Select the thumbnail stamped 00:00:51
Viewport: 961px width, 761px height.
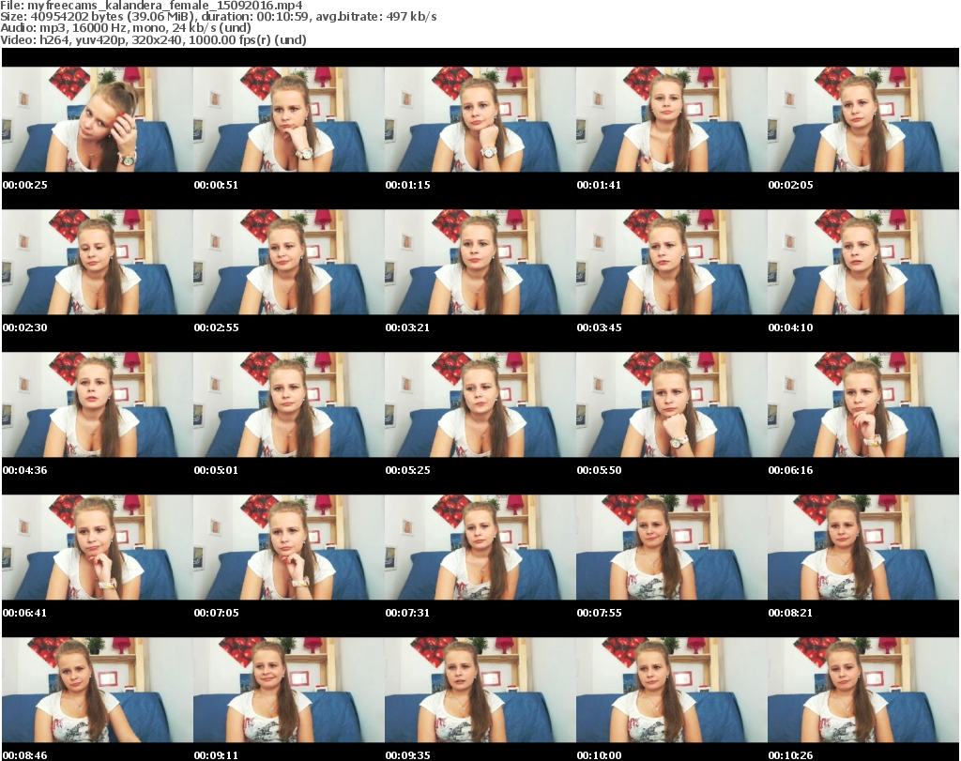(x=289, y=119)
